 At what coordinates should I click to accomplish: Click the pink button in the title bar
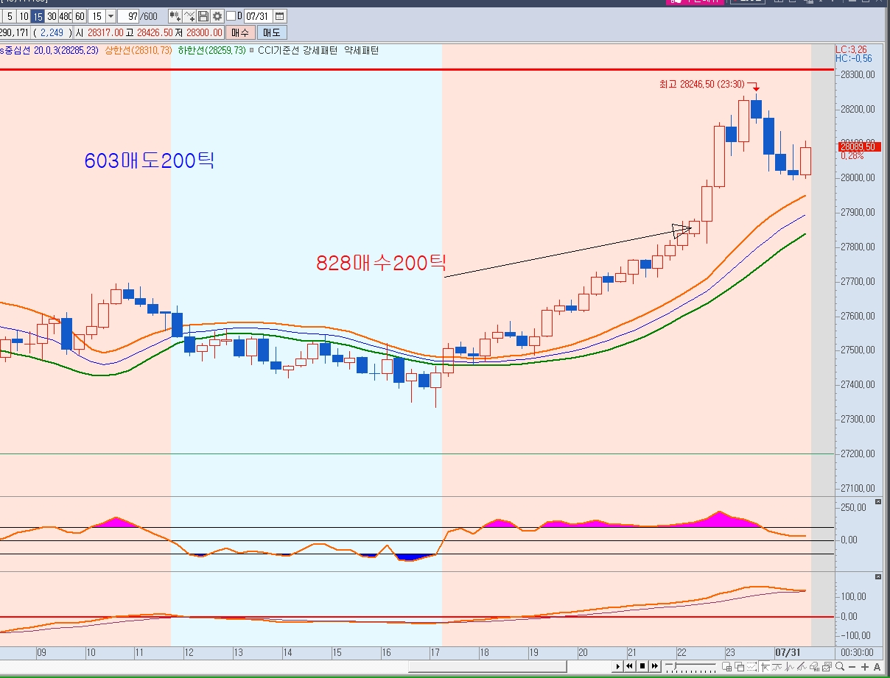pyautogui.click(x=694, y=2)
